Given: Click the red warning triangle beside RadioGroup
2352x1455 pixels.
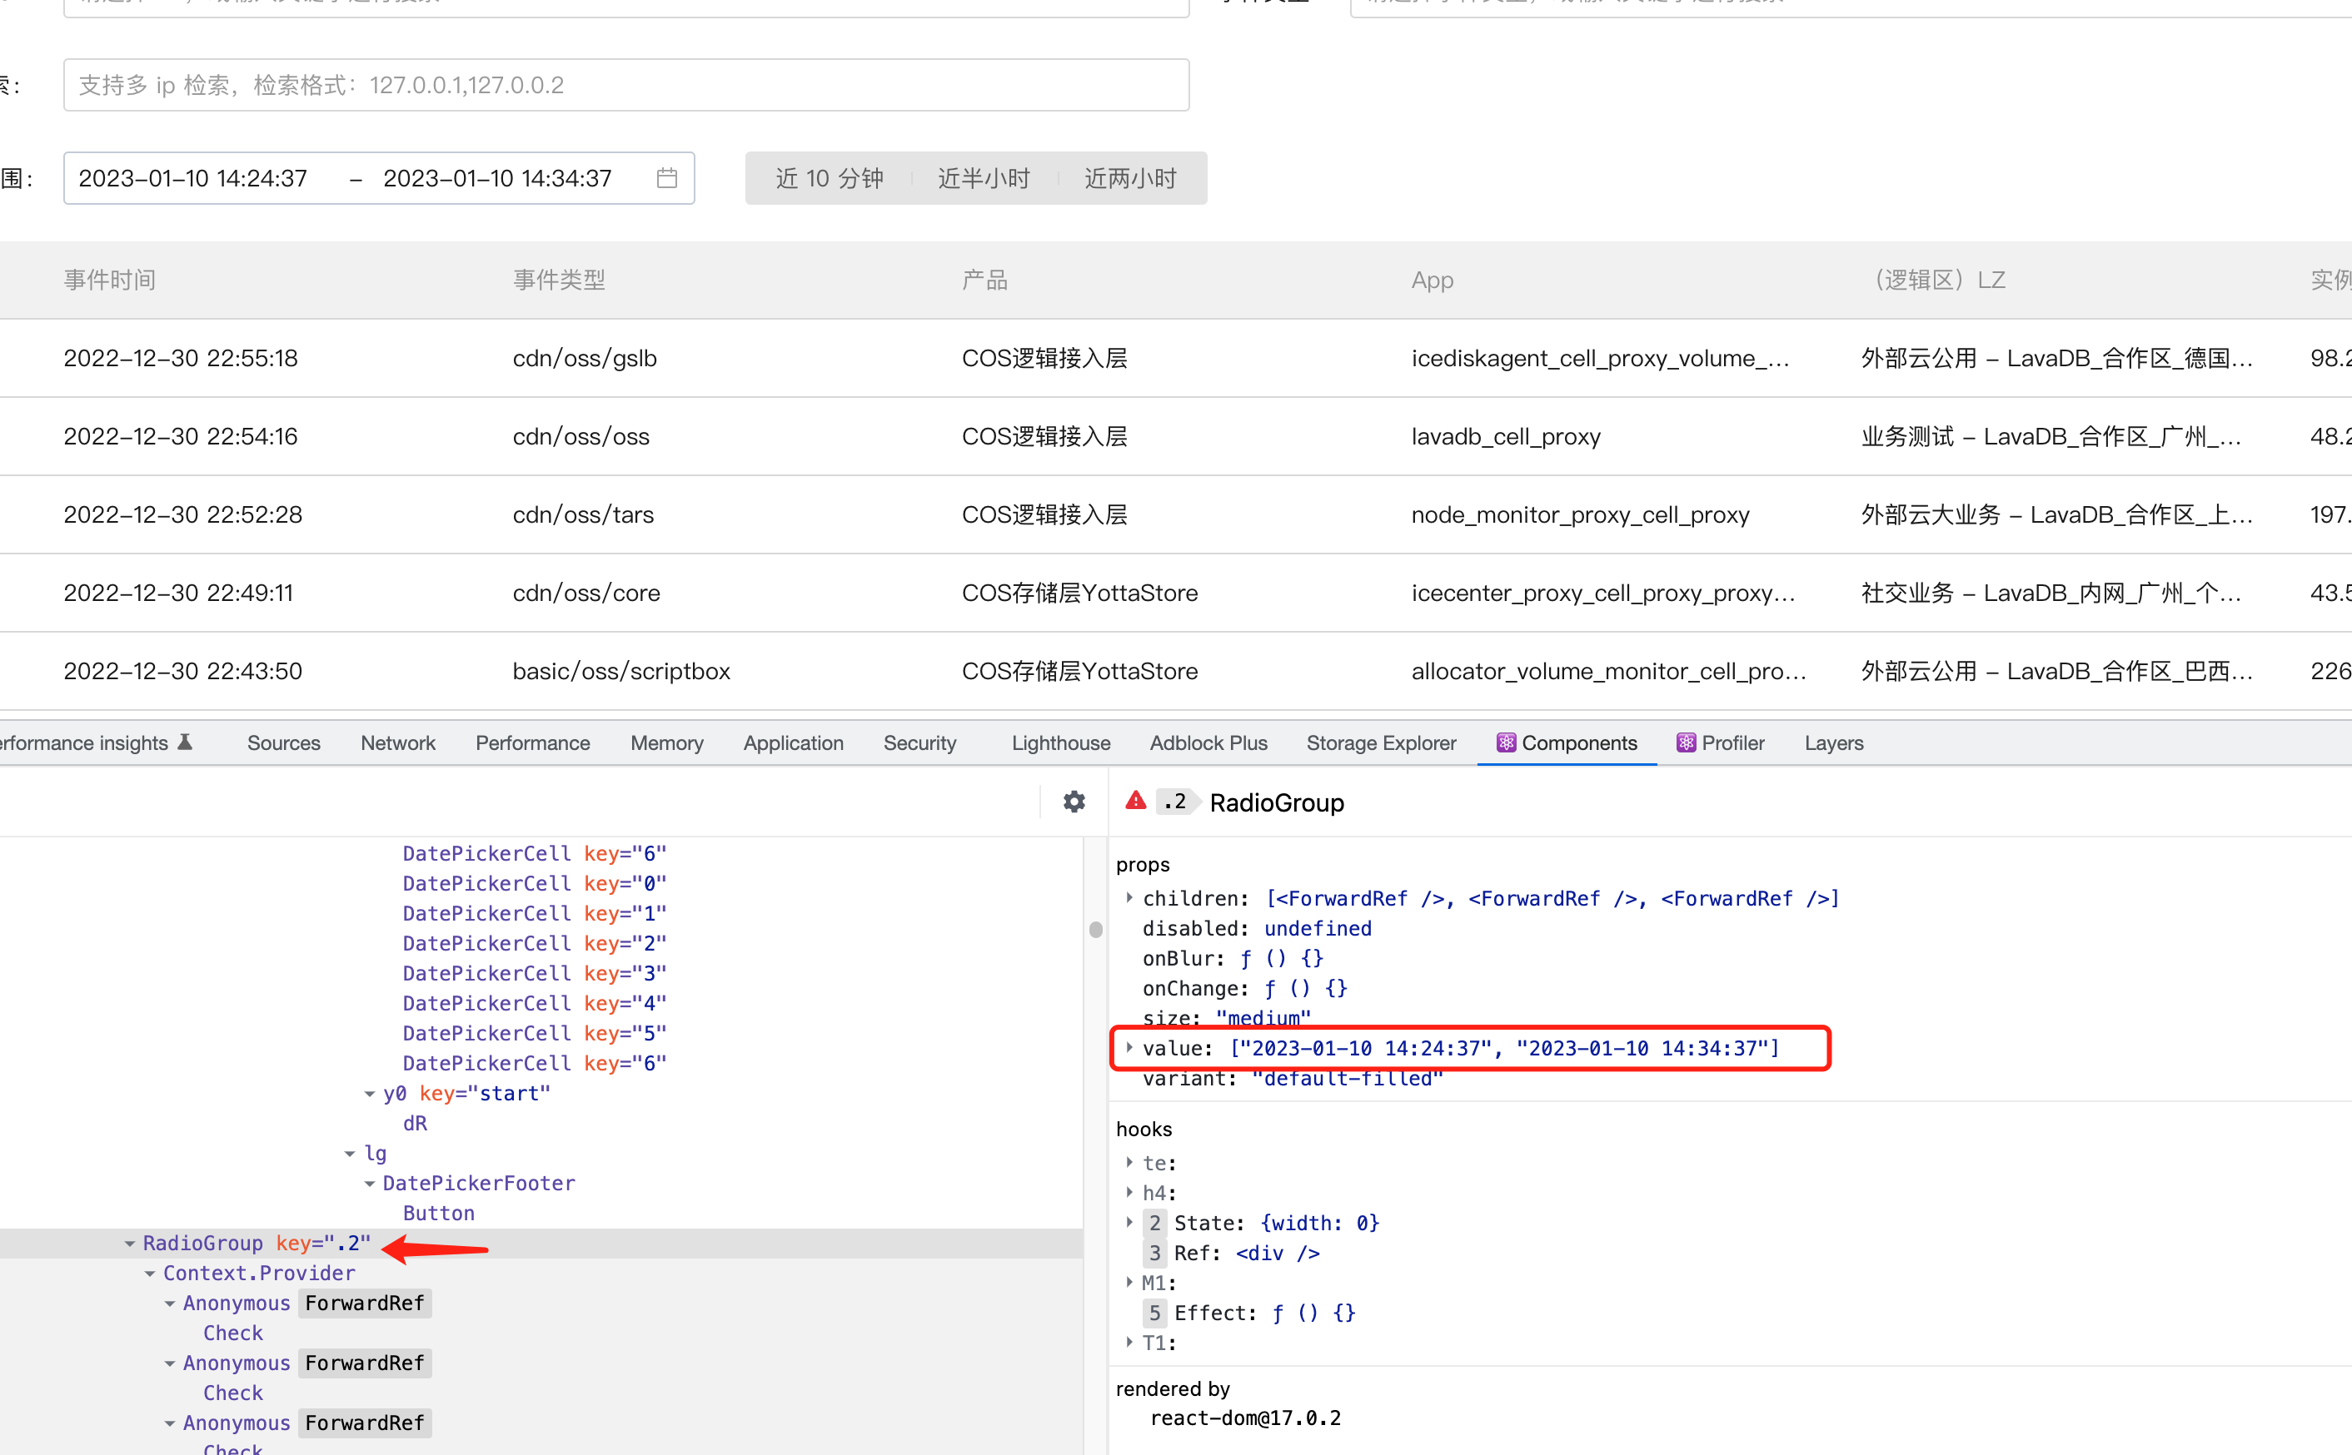Looking at the screenshot, I should (x=1134, y=801).
